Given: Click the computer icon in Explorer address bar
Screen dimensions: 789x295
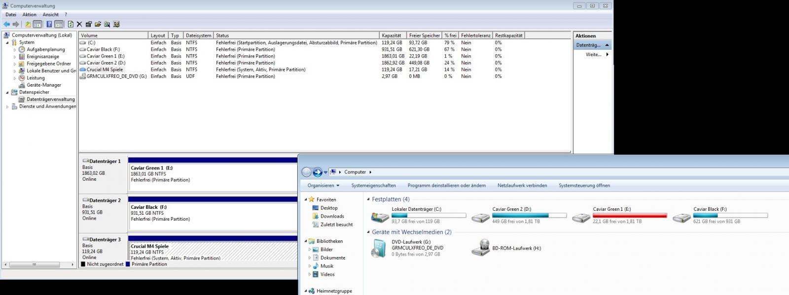Looking at the screenshot, I should [x=333, y=172].
